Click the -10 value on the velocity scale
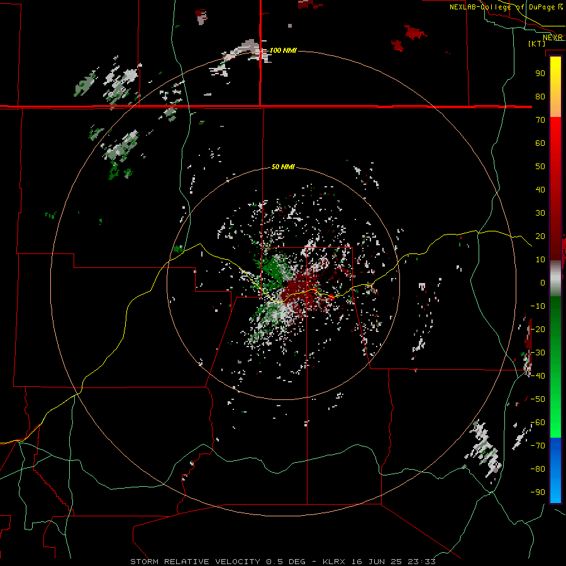The image size is (566, 566). coord(538,306)
